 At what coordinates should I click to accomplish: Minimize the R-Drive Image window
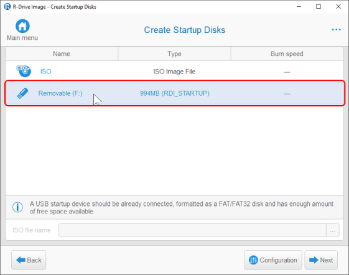[299, 7]
